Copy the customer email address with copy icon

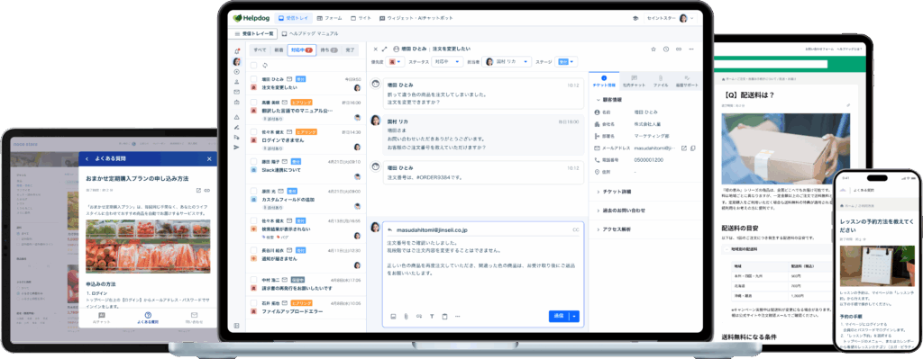point(693,148)
